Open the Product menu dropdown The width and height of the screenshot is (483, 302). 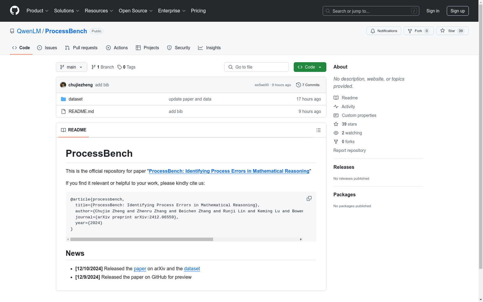37,11
